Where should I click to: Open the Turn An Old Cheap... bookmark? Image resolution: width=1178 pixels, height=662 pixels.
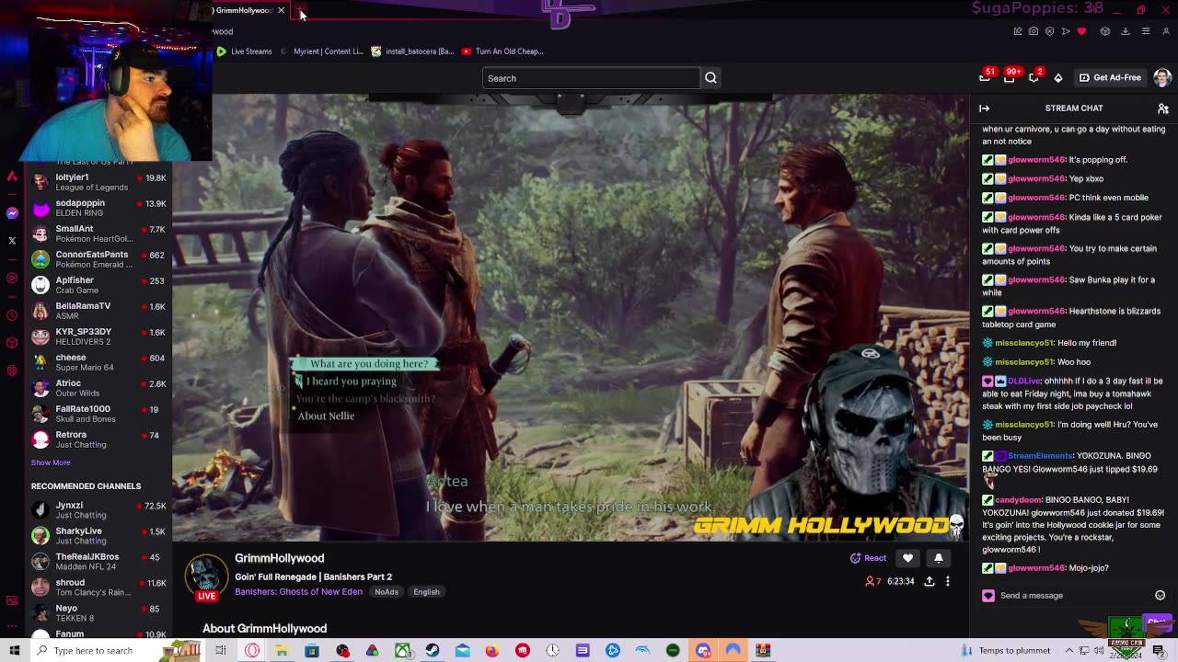coord(502,51)
